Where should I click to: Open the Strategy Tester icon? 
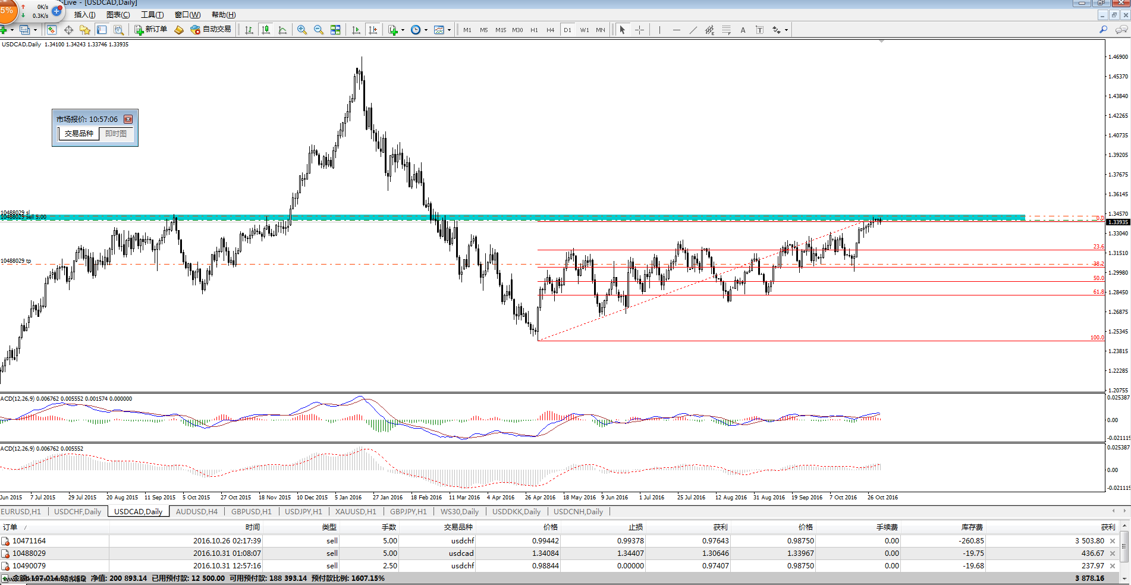coord(118,30)
